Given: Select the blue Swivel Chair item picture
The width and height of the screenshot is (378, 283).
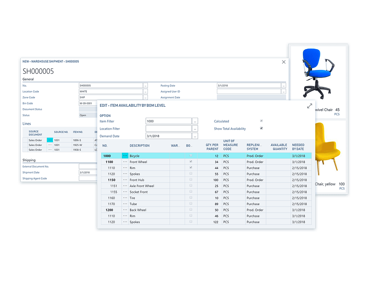Looking at the screenshot, I should point(318,74).
